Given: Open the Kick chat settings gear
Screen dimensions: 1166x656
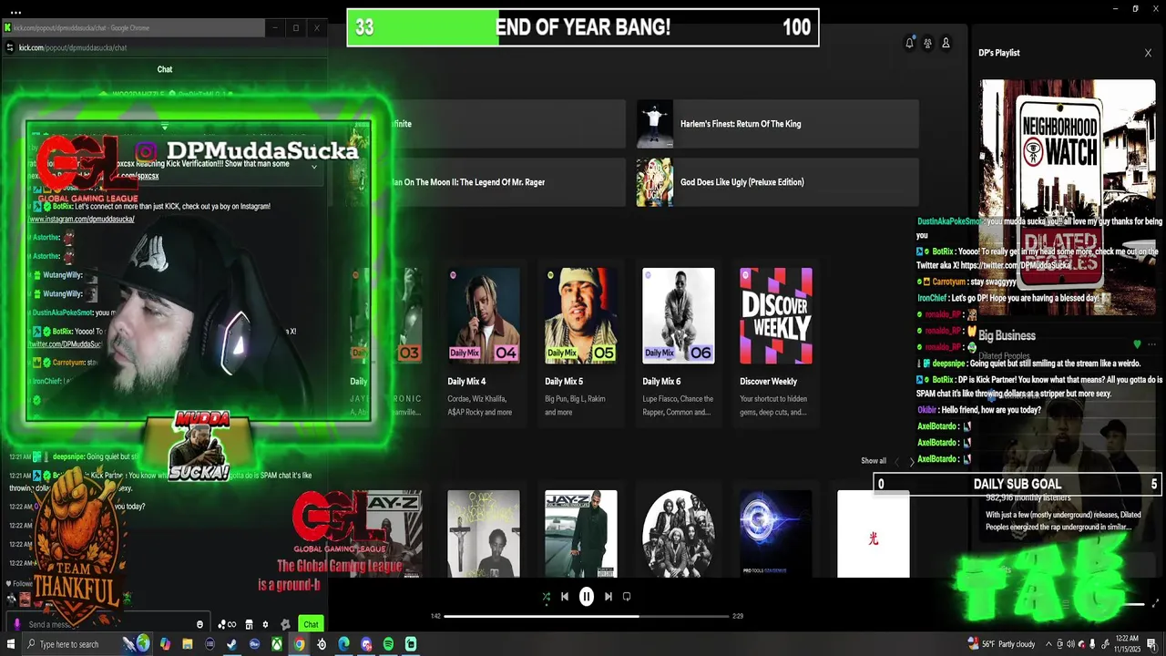Looking at the screenshot, I should coord(265,624).
